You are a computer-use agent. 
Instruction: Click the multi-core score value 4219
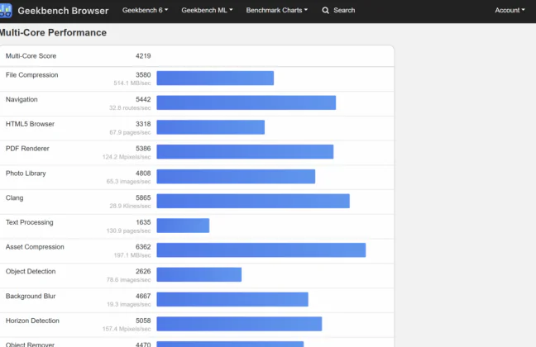[143, 56]
